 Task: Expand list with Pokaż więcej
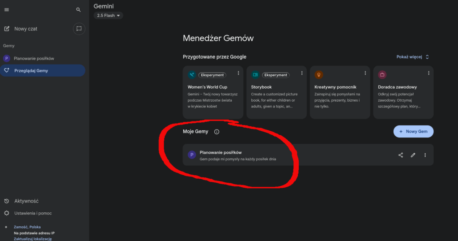(413, 57)
